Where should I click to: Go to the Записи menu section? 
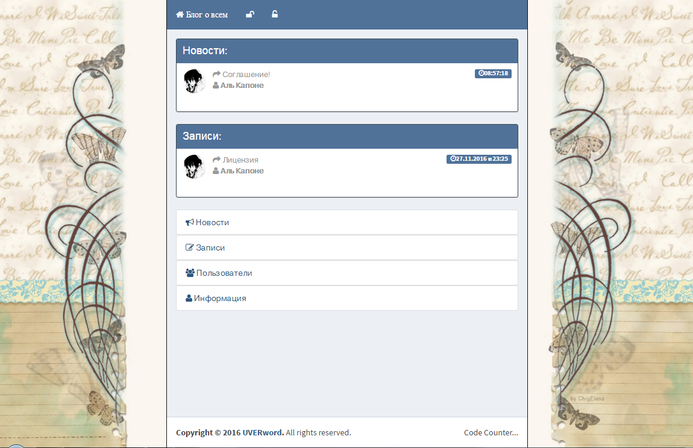pyautogui.click(x=347, y=247)
